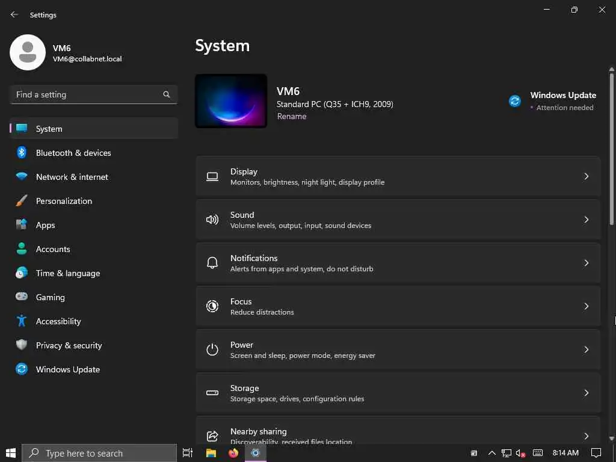This screenshot has height=462, width=616.
Task: Select System in the sidebar
Action: pyautogui.click(x=94, y=129)
